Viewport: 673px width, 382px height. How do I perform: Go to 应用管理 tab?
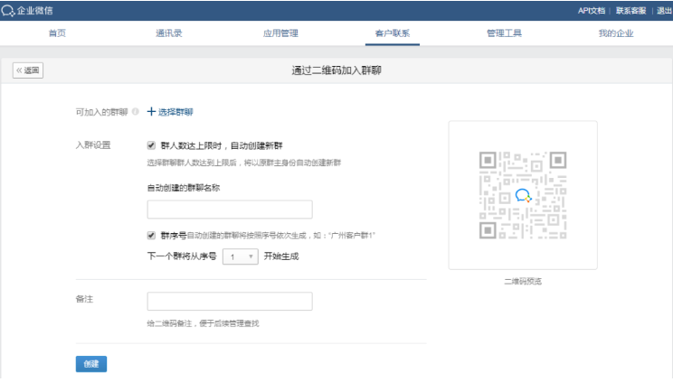280,33
